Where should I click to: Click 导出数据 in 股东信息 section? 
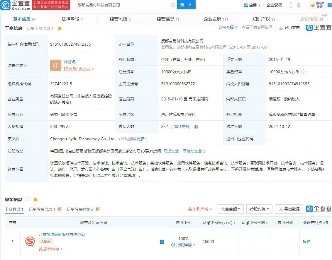coord(289,209)
